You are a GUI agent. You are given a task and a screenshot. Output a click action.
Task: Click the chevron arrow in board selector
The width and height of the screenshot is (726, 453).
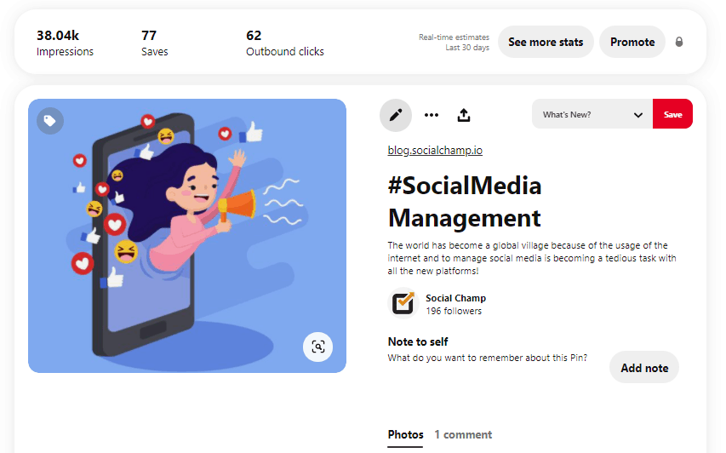637,115
